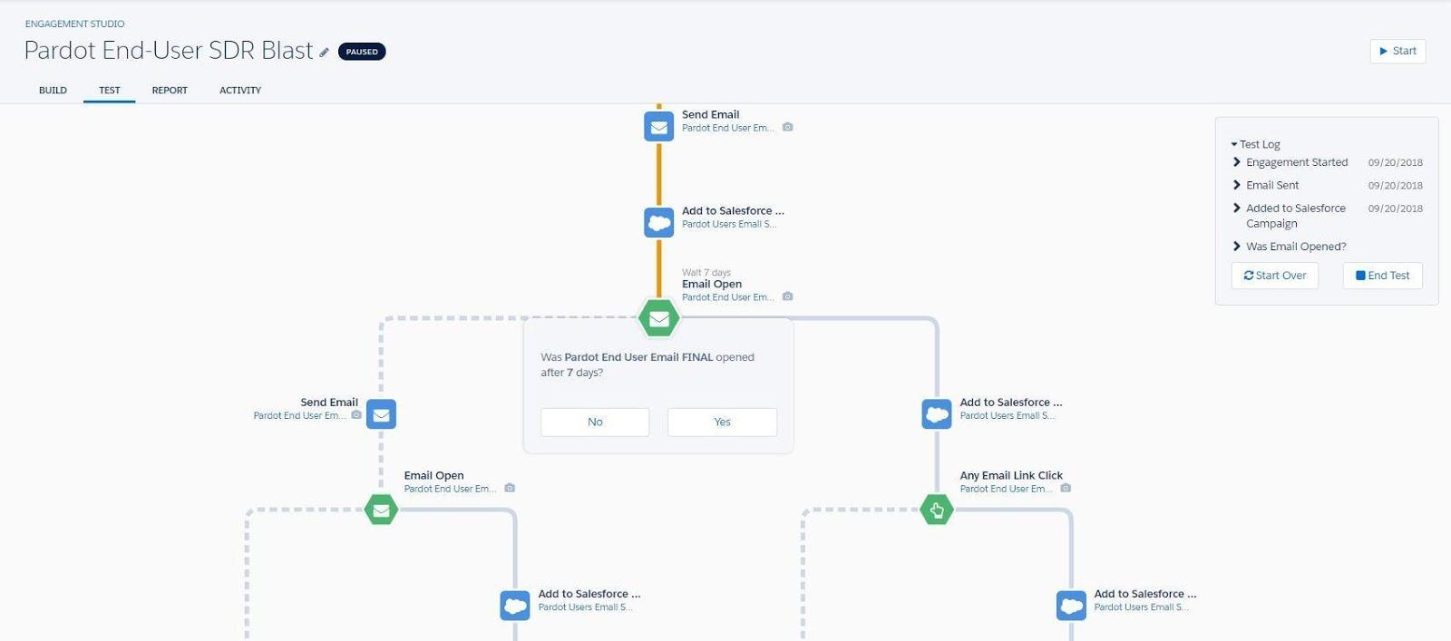The image size is (1451, 641).
Task: Click right-branch Add to Salesforce Campaign icon
Action: 937,414
